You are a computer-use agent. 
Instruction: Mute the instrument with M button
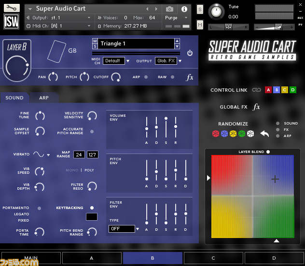pos(200,25)
